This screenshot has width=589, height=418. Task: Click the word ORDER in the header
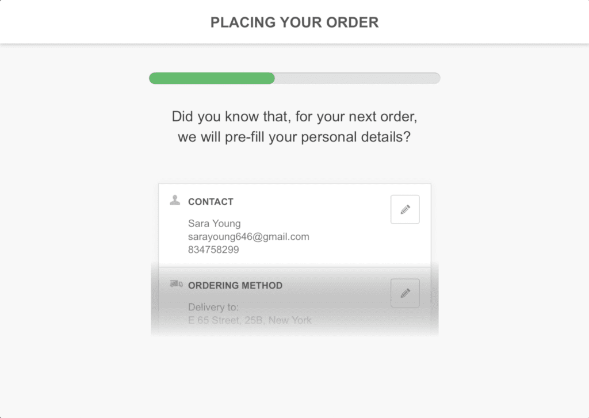point(353,22)
